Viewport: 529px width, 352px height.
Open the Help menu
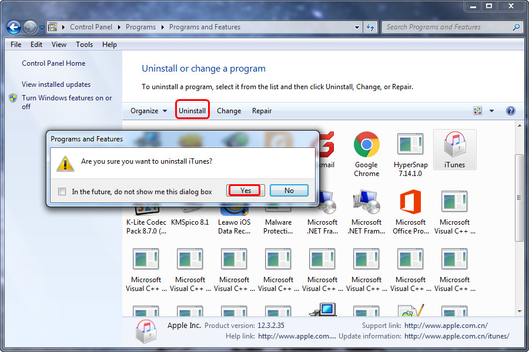pos(109,45)
